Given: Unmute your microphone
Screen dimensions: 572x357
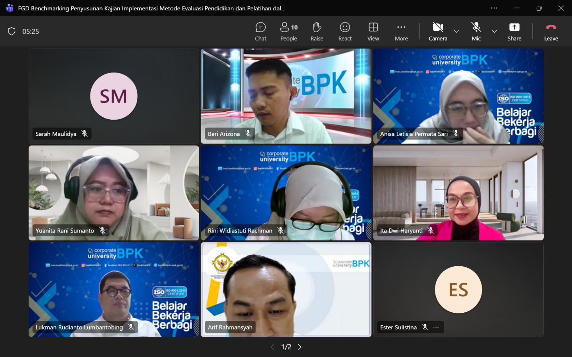Looking at the screenshot, I should point(476,31).
